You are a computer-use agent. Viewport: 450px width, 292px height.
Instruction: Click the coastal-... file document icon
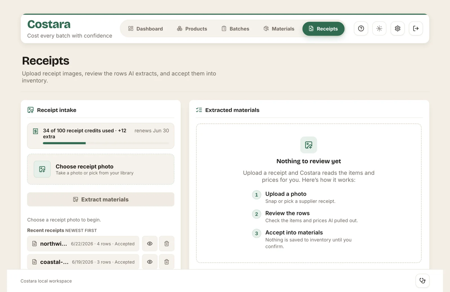34,262
